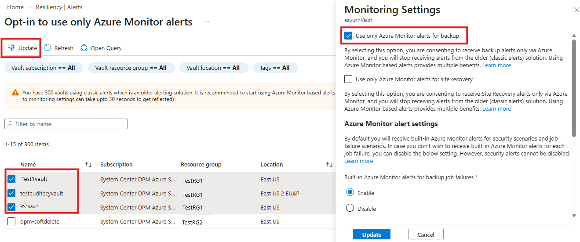Open Resiliency | Alerts breadcrumb
Image resolution: width=580 pixels, height=242 pixels.
click(61, 7)
